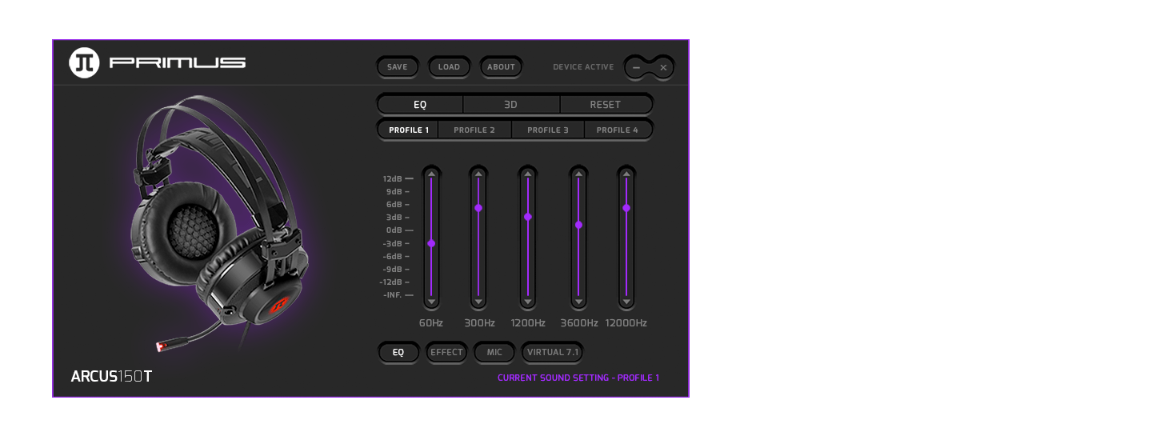Click the 1200Hz slider up arrow
1152x440 pixels.
click(528, 173)
